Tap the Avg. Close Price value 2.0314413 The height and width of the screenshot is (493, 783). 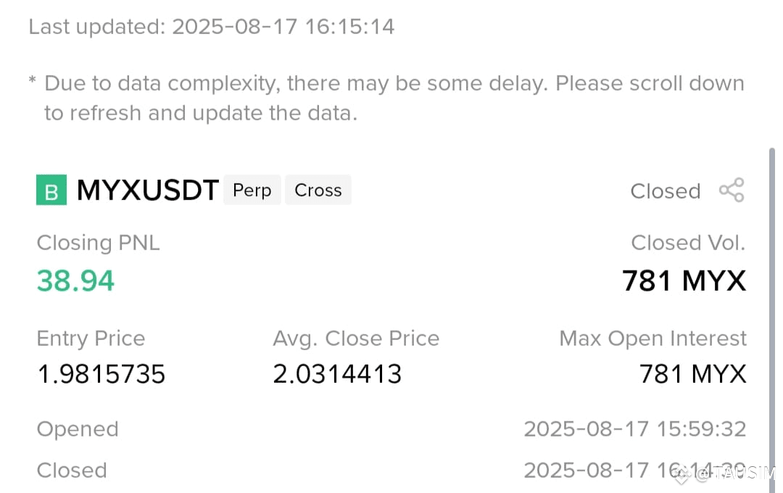tap(337, 374)
